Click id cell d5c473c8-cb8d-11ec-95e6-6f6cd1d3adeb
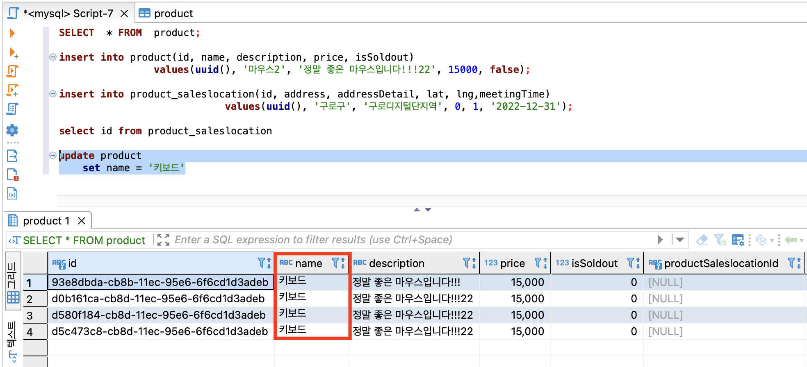The width and height of the screenshot is (807, 367). coord(161,331)
